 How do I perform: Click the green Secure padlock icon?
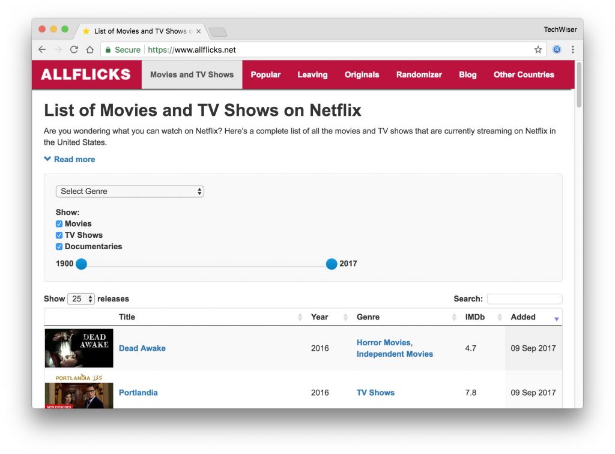[108, 50]
